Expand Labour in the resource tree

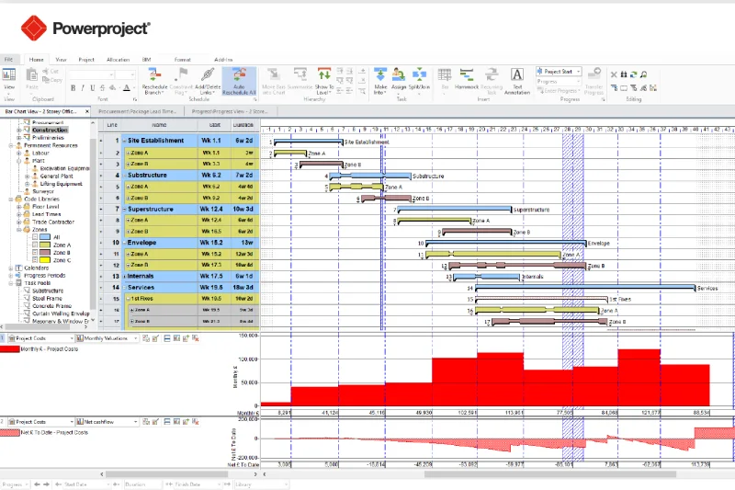tap(18, 153)
